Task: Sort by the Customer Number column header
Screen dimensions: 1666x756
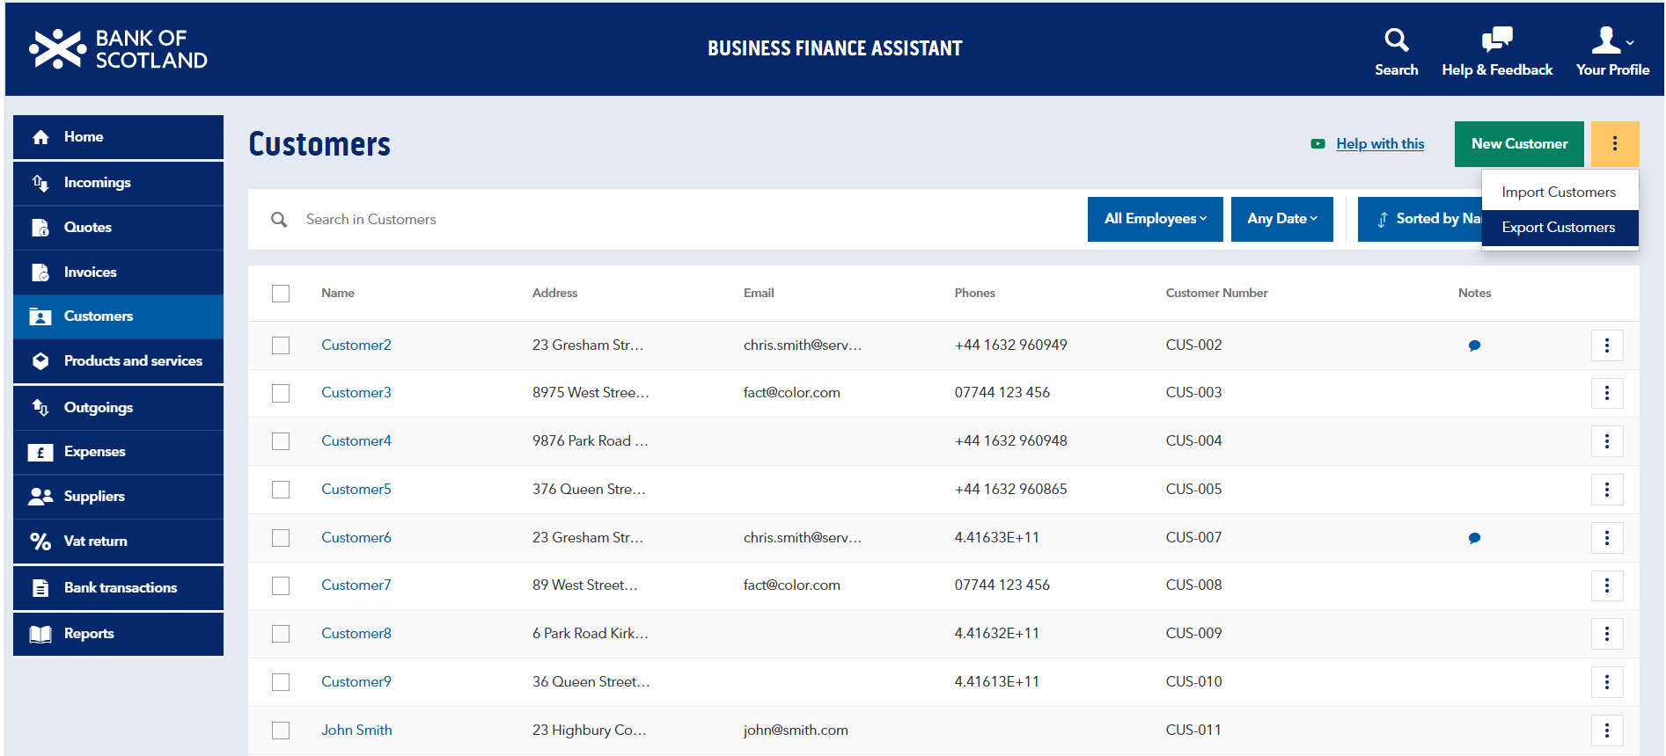Action: 1216,294
